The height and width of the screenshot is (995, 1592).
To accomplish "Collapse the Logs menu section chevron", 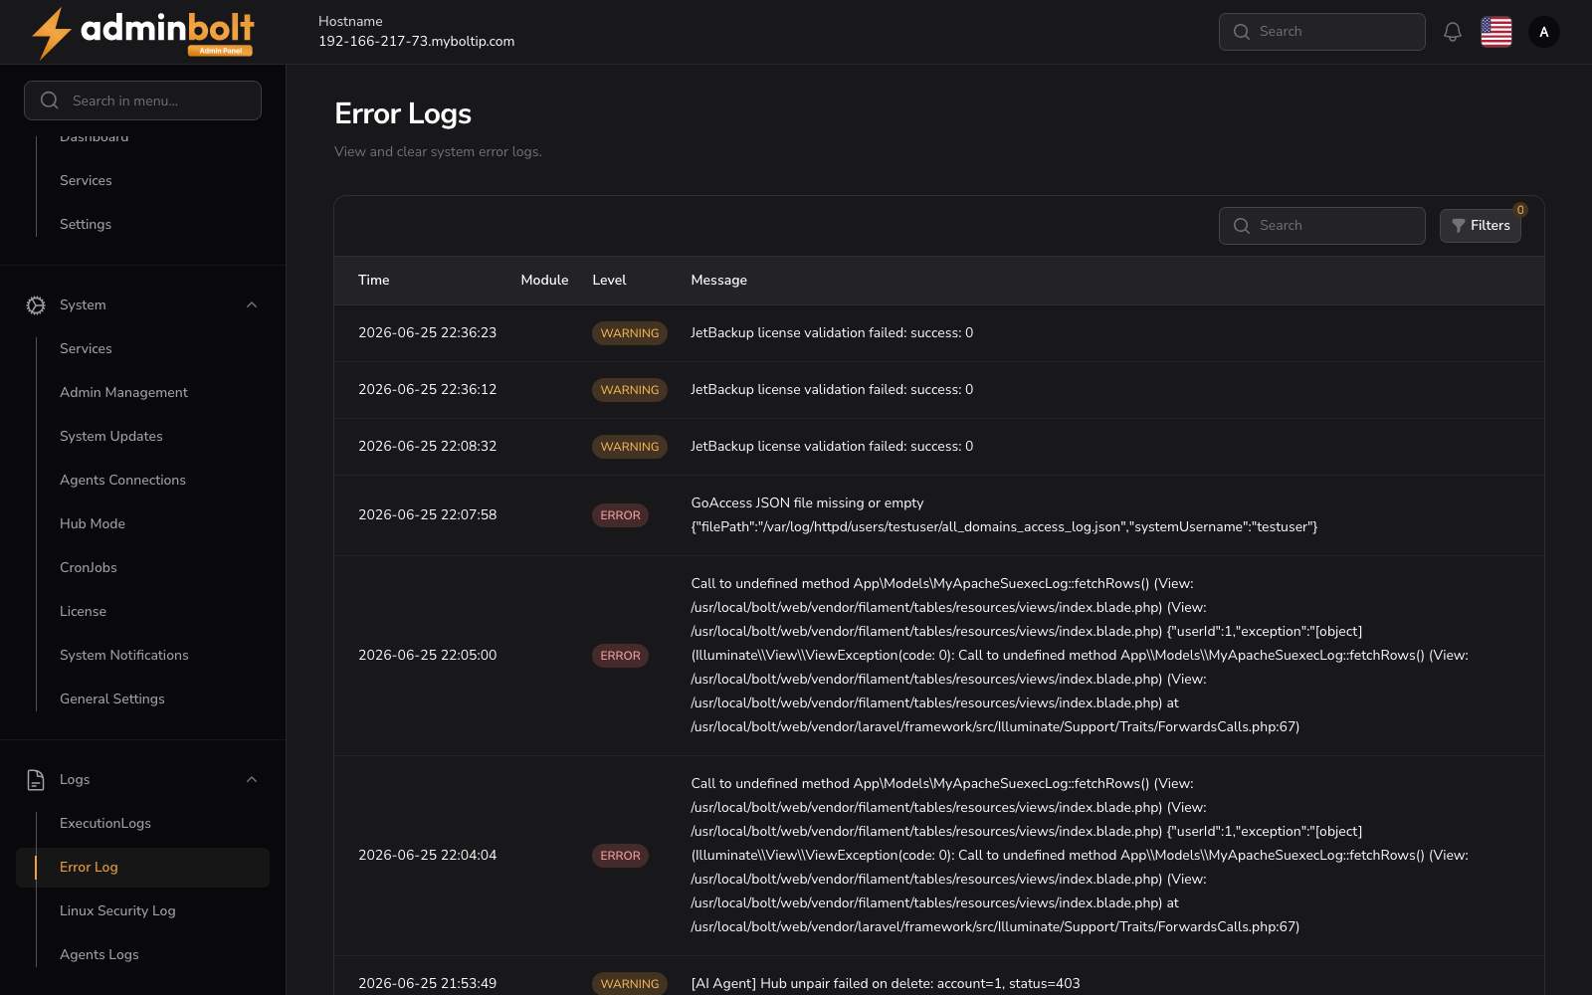I will click(252, 780).
